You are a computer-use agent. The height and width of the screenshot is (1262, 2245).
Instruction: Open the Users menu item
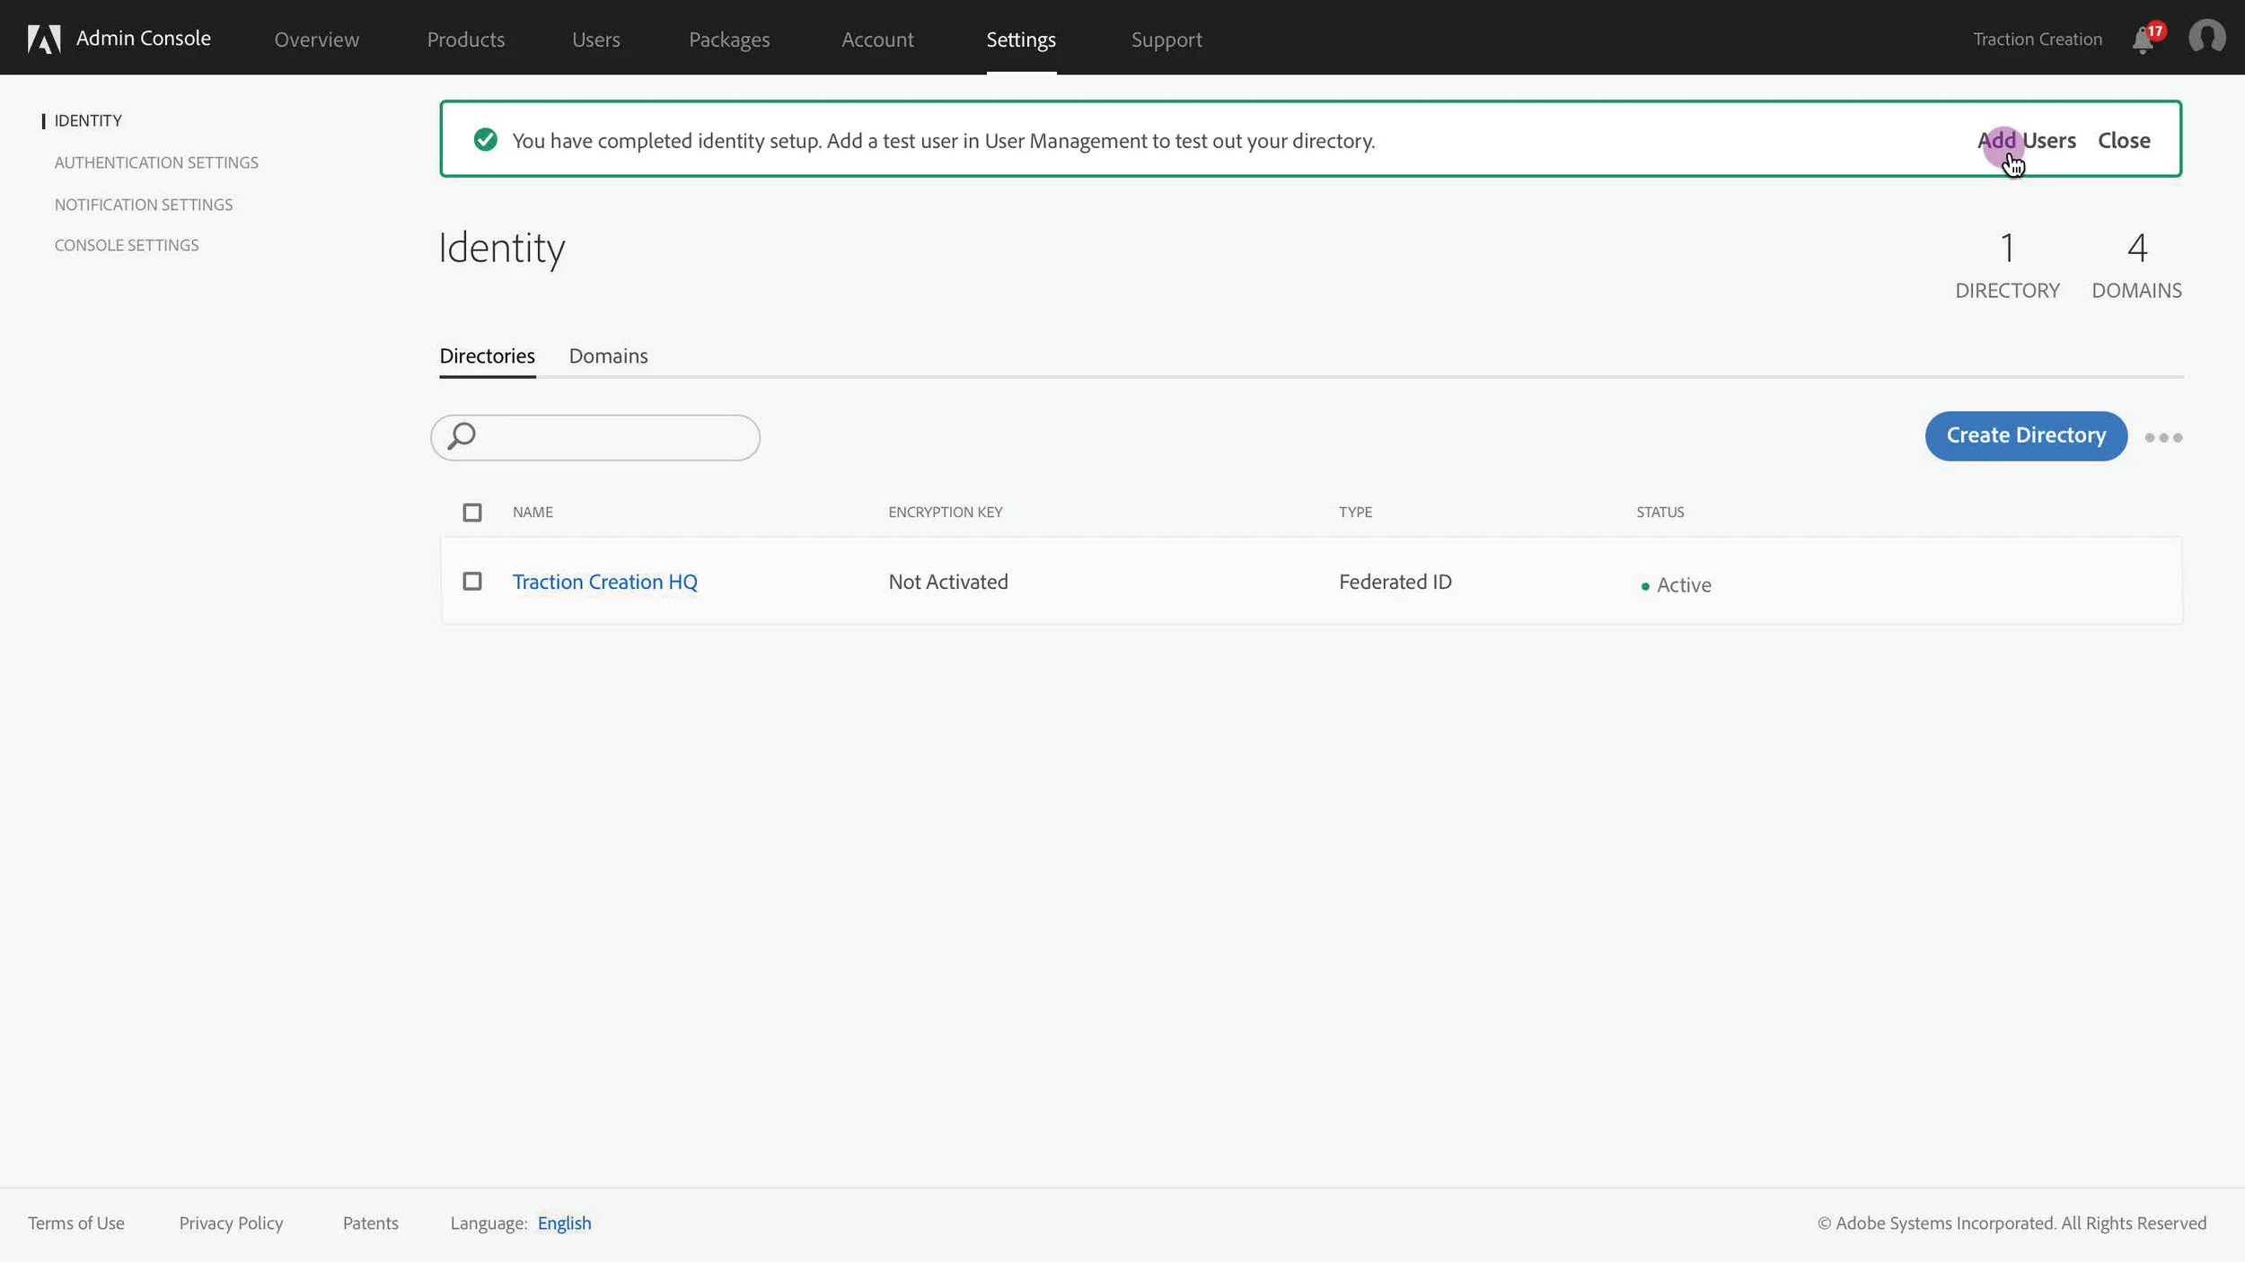pyautogui.click(x=595, y=39)
